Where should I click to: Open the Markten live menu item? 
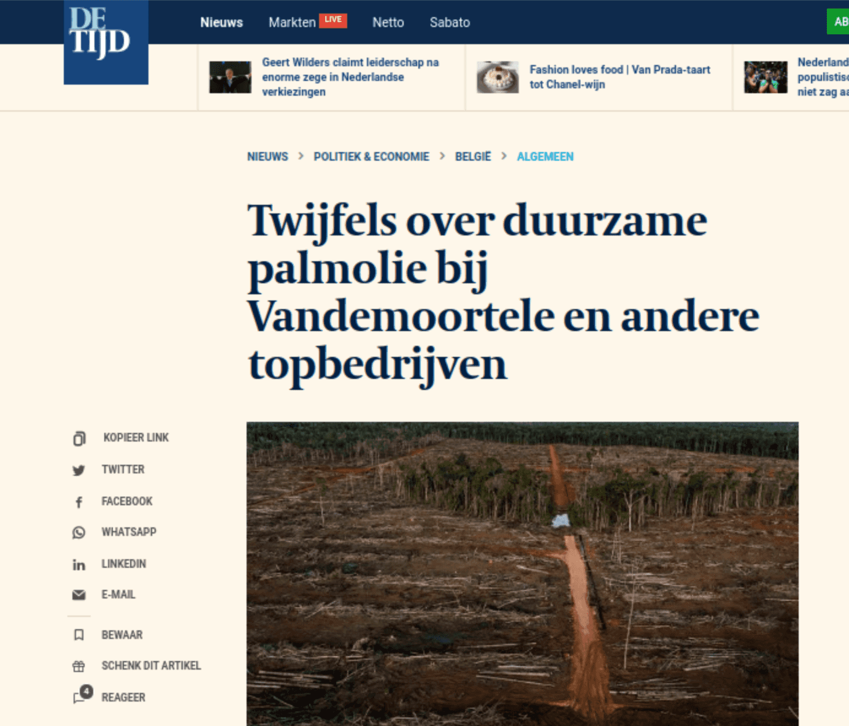[308, 22]
